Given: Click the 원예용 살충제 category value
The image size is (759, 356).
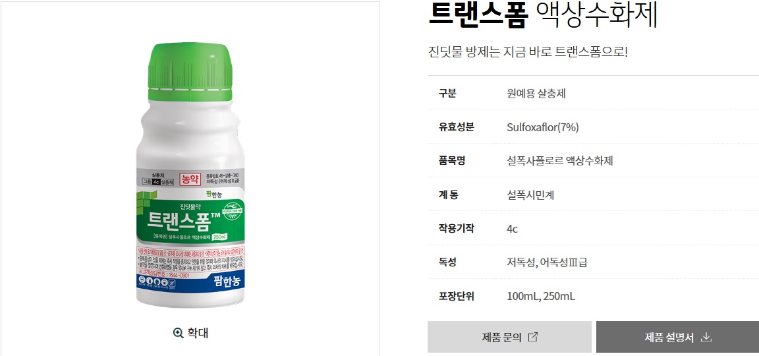Looking at the screenshot, I should [536, 94].
